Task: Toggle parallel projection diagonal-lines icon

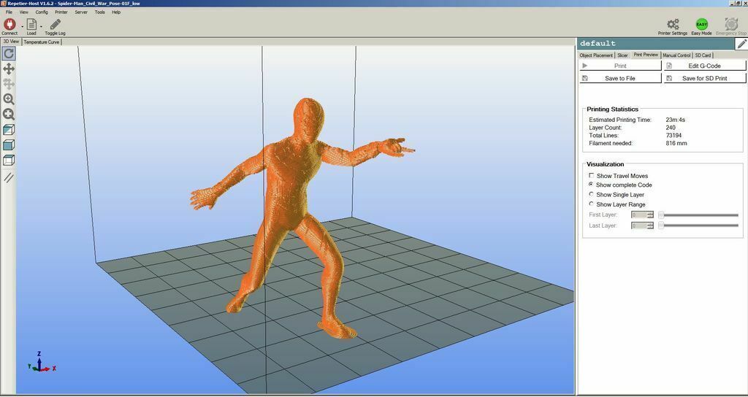Action: click(9, 178)
